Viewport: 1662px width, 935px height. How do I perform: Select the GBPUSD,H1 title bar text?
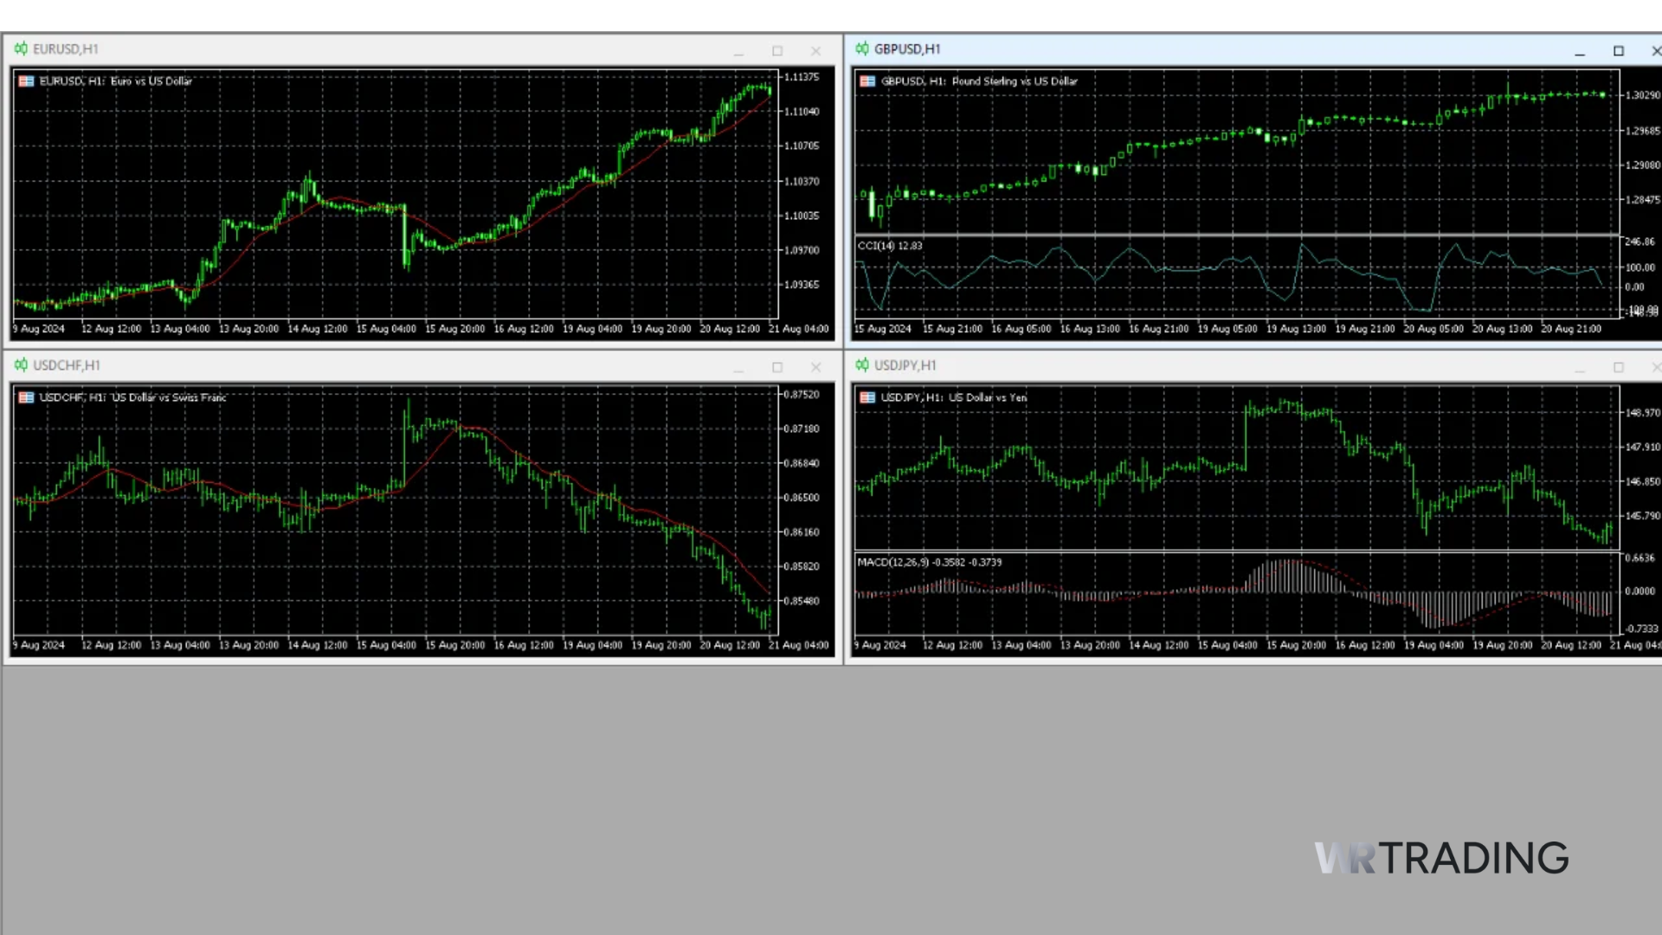coord(907,49)
